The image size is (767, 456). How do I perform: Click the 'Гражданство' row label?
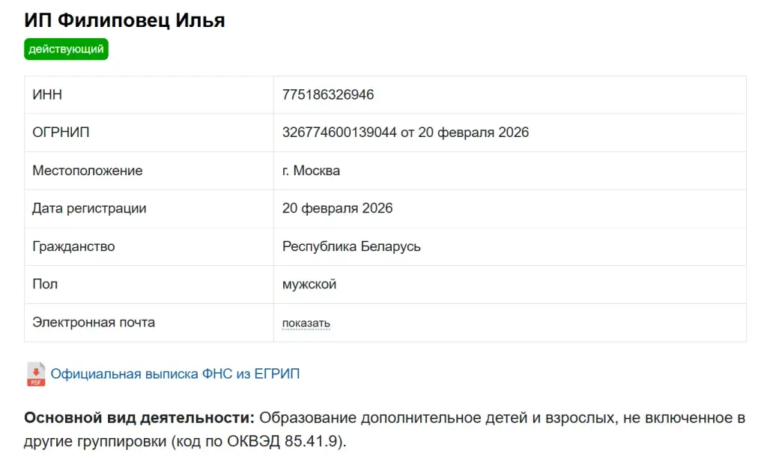point(73,246)
